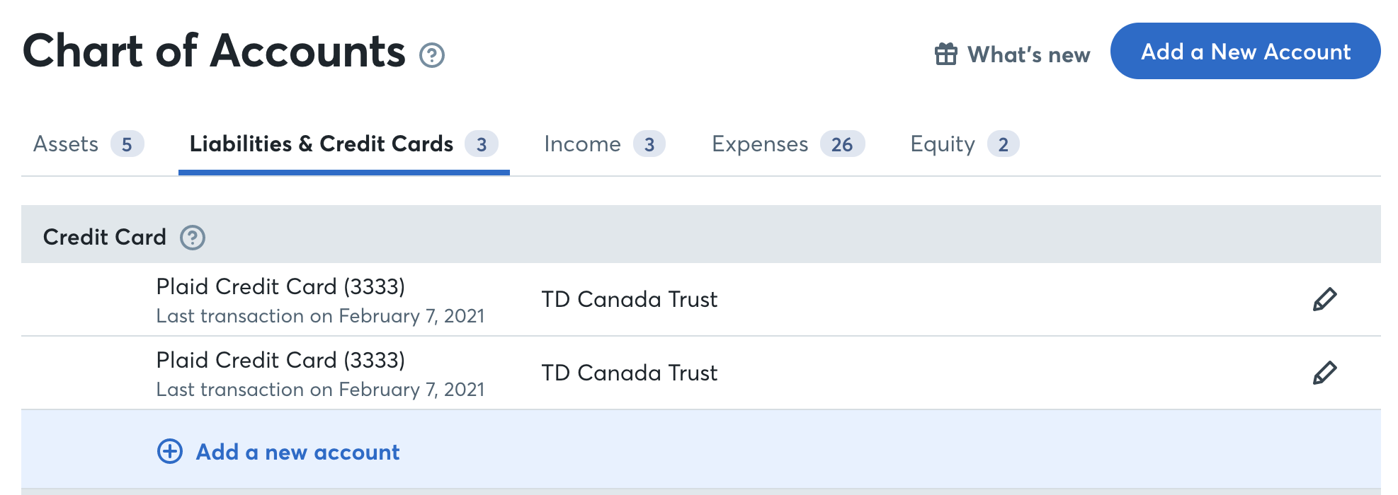Screen dimensions: 1398x495
Task: Open What's new announcements
Action: [1029, 54]
